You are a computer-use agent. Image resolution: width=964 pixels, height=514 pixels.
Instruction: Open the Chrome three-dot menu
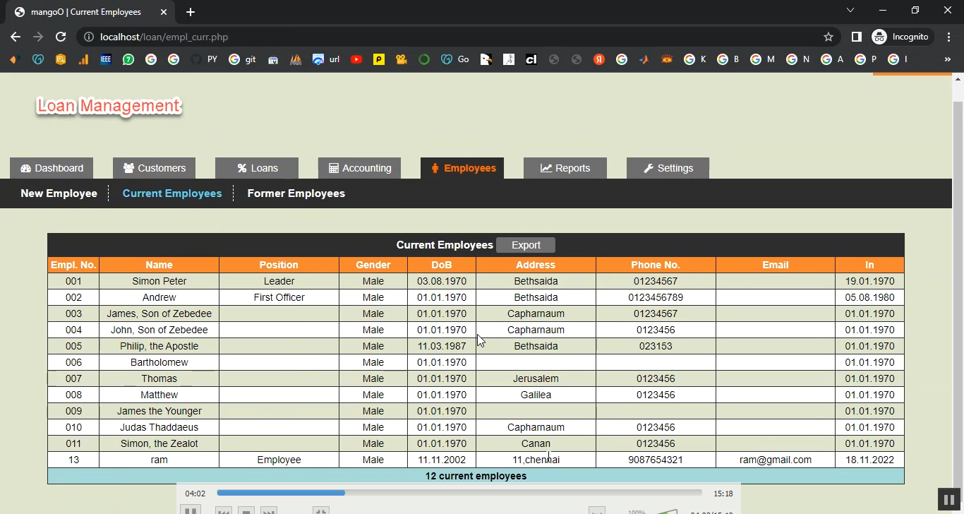coord(948,37)
